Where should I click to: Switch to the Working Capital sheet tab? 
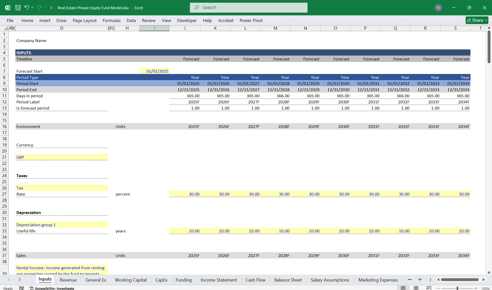[131, 280]
